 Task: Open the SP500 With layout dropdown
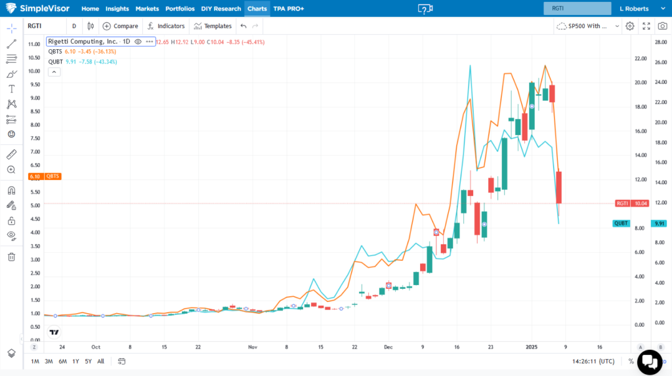tap(587, 26)
